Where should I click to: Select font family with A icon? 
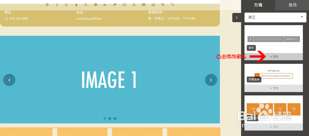(134, 5)
